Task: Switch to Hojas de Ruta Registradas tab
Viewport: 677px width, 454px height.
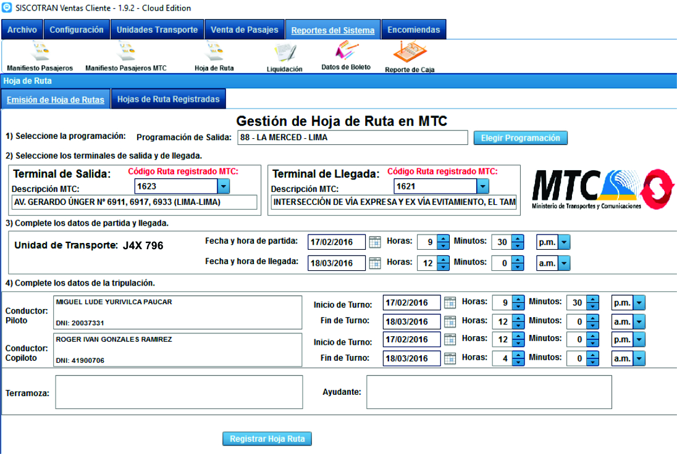Action: (x=169, y=99)
